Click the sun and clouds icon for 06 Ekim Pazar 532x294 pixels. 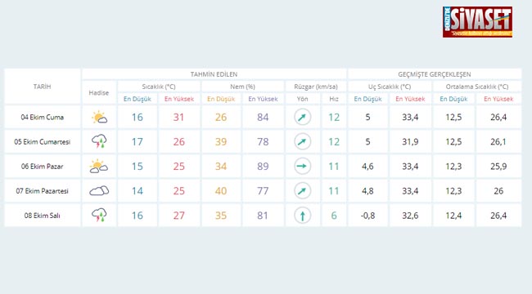(x=99, y=167)
